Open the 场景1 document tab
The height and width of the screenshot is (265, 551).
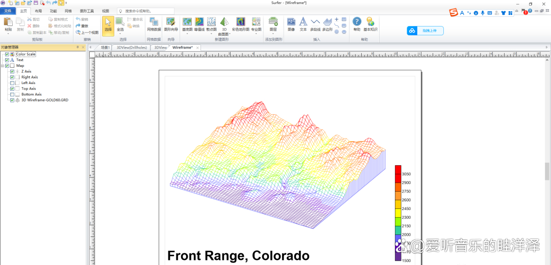tap(105, 47)
